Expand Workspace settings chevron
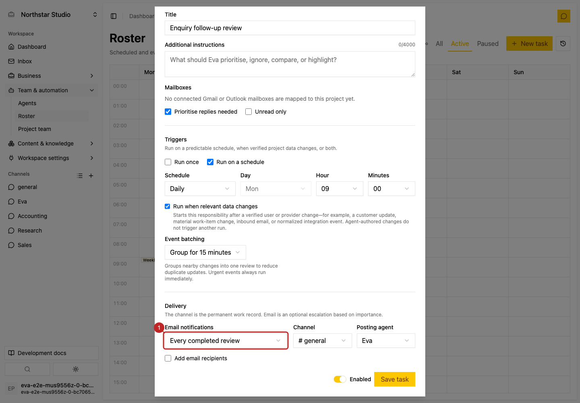Viewport: 580px width, 403px height. point(92,158)
